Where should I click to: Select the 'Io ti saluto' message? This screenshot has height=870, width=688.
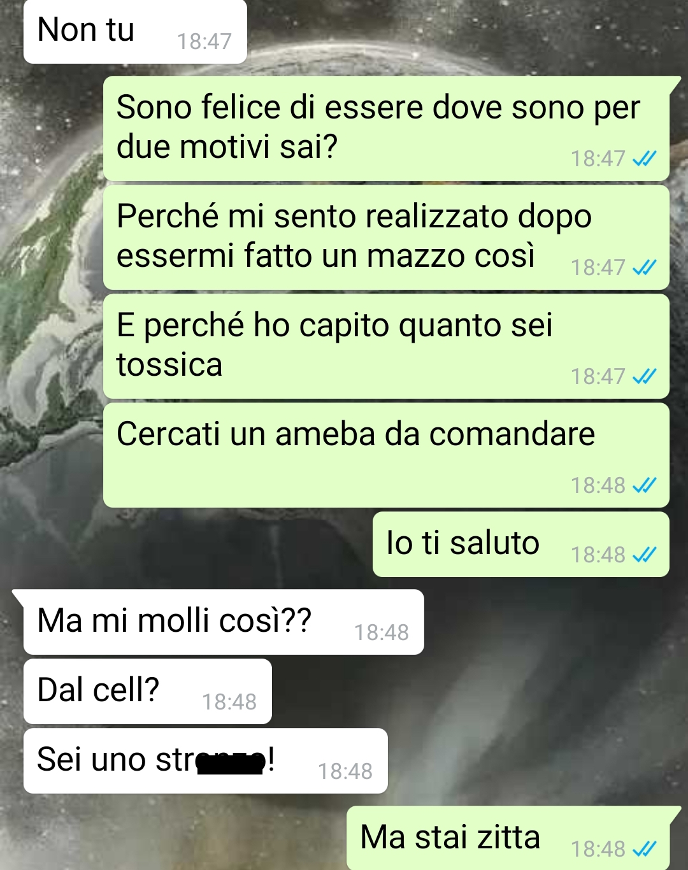[x=521, y=545]
